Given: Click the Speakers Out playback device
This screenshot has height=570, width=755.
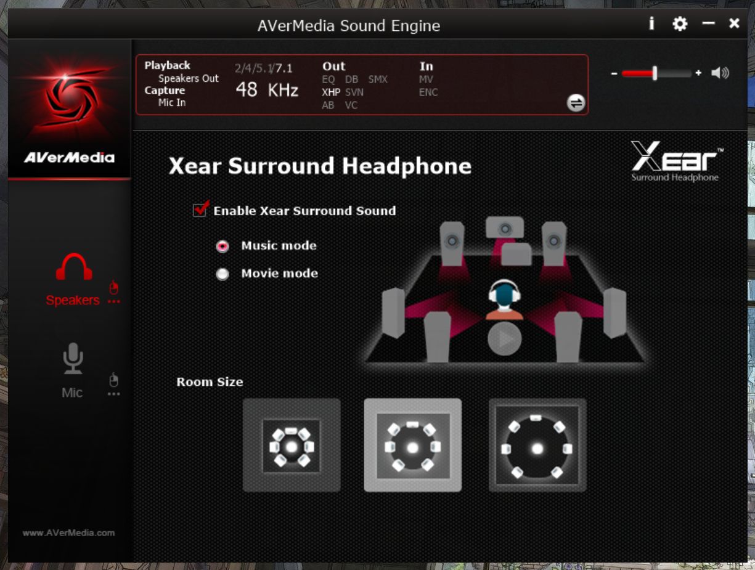Looking at the screenshot, I should (189, 78).
